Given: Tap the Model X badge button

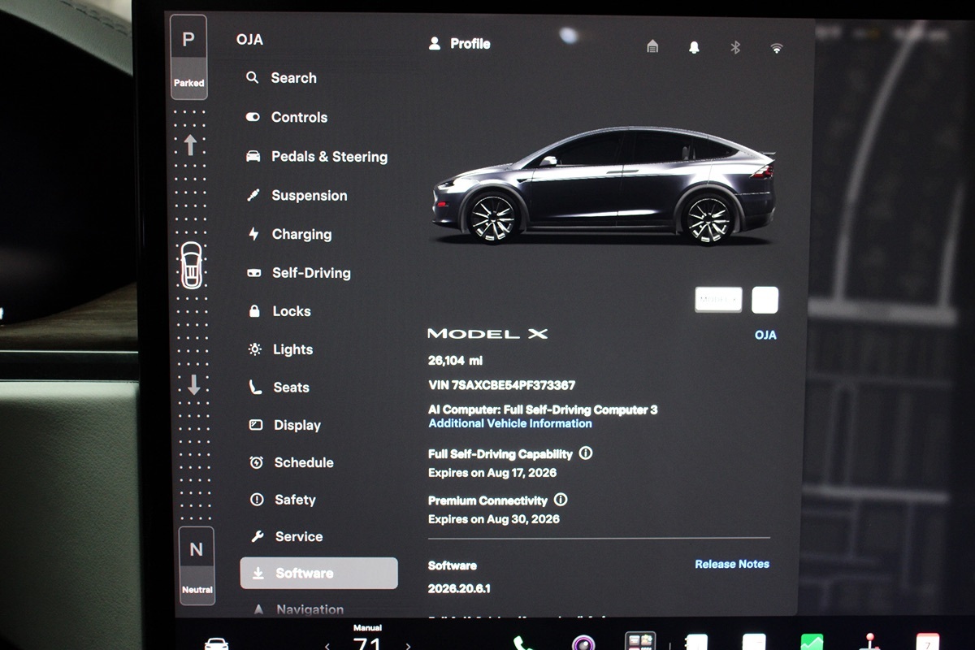Looking at the screenshot, I should click(x=718, y=299).
